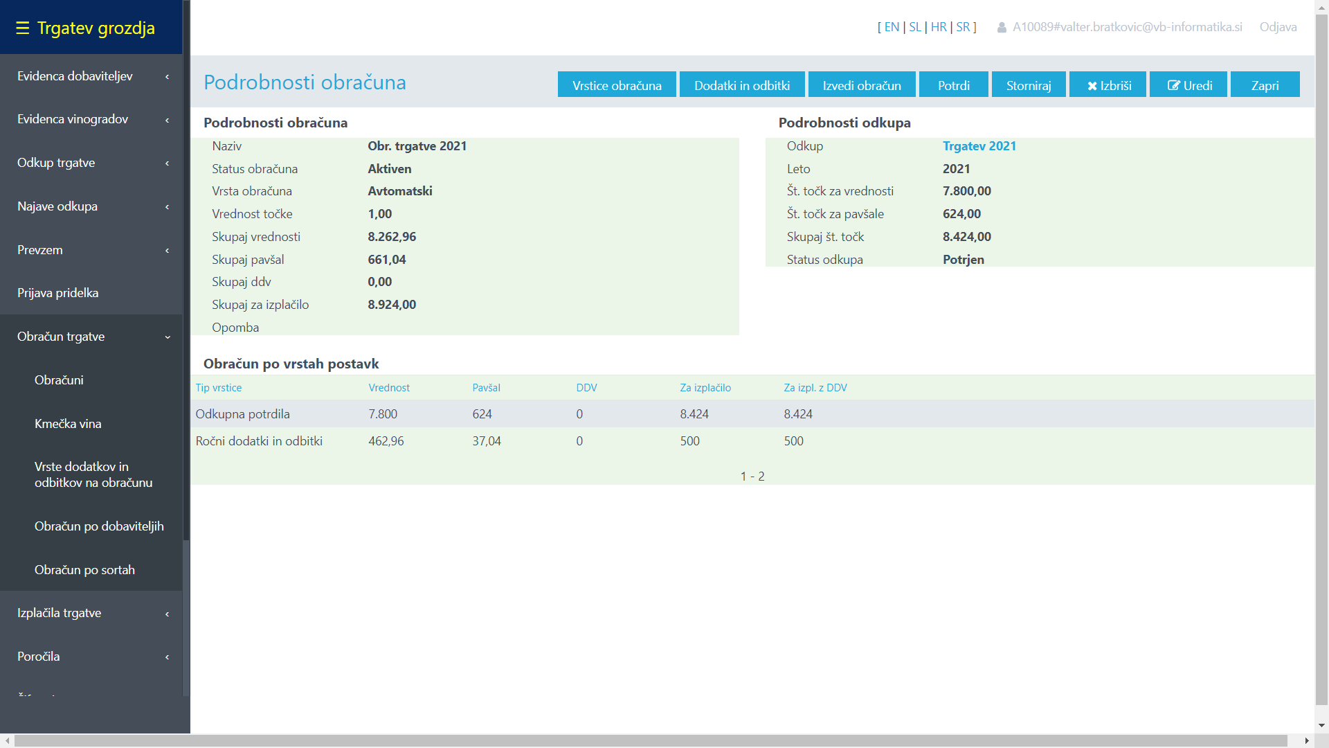This screenshot has width=1329, height=748.
Task: Expand Odkup trgatve chevron
Action: click(x=167, y=163)
